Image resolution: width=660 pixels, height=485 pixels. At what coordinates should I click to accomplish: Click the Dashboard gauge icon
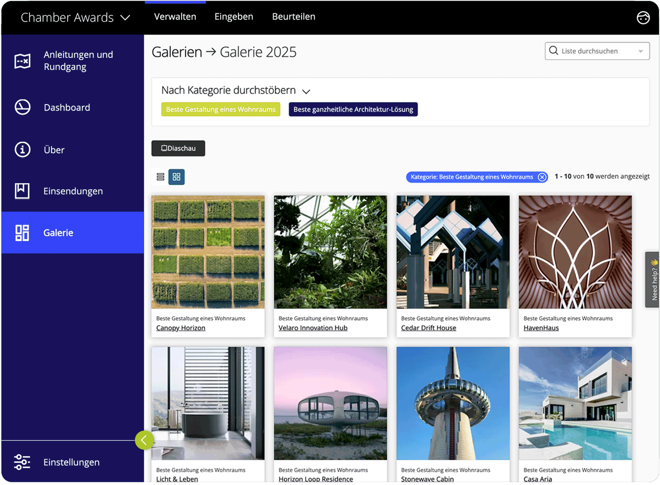(22, 107)
